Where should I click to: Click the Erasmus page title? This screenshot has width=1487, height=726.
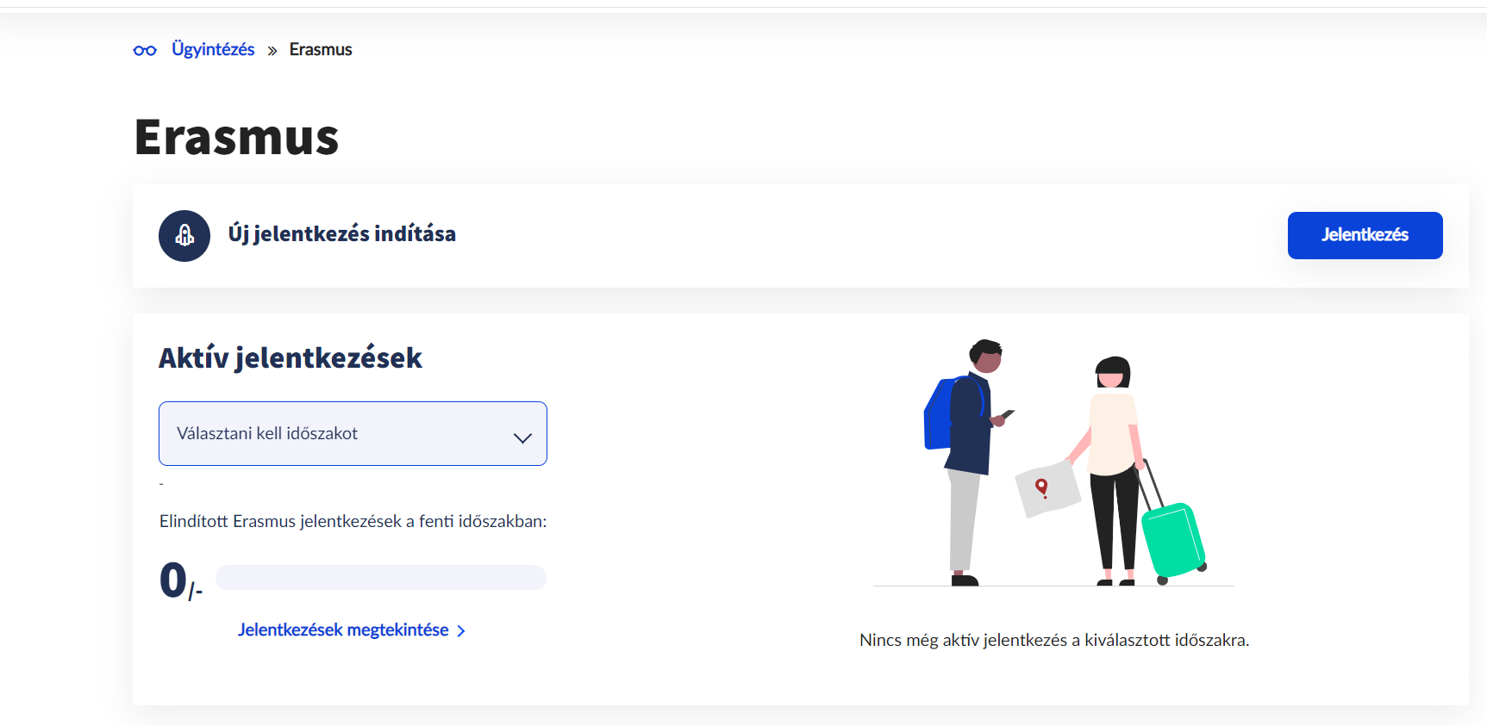(x=237, y=137)
